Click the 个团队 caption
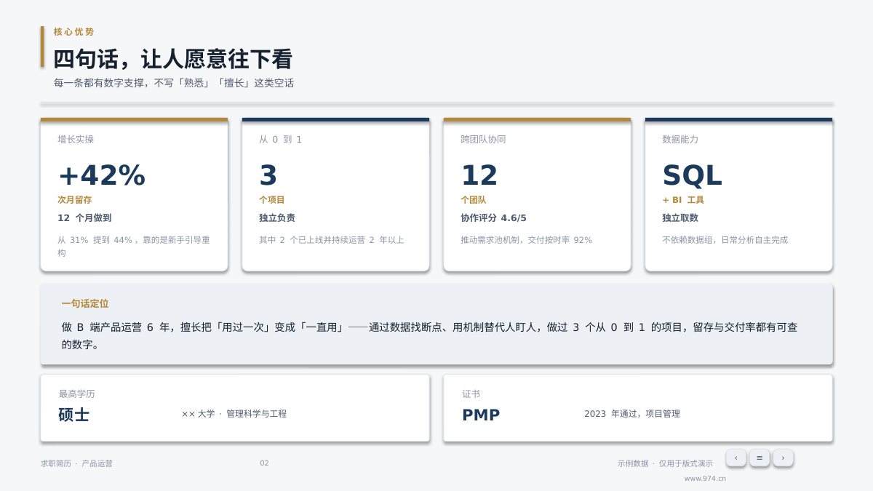This screenshot has width=873, height=491. click(474, 199)
